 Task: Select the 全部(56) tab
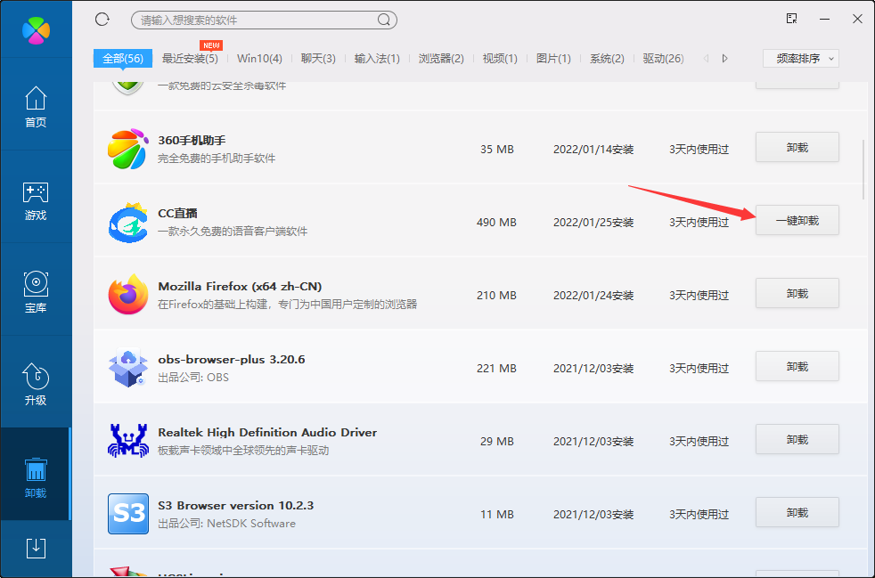click(x=123, y=59)
